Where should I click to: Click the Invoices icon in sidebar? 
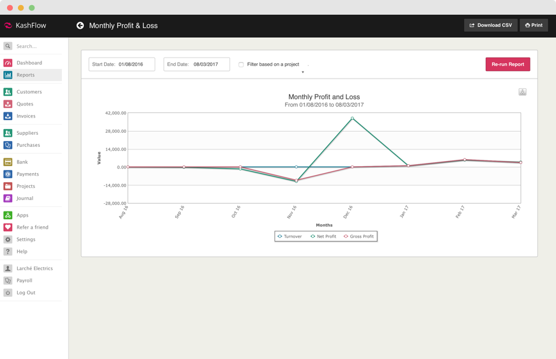pyautogui.click(x=8, y=116)
